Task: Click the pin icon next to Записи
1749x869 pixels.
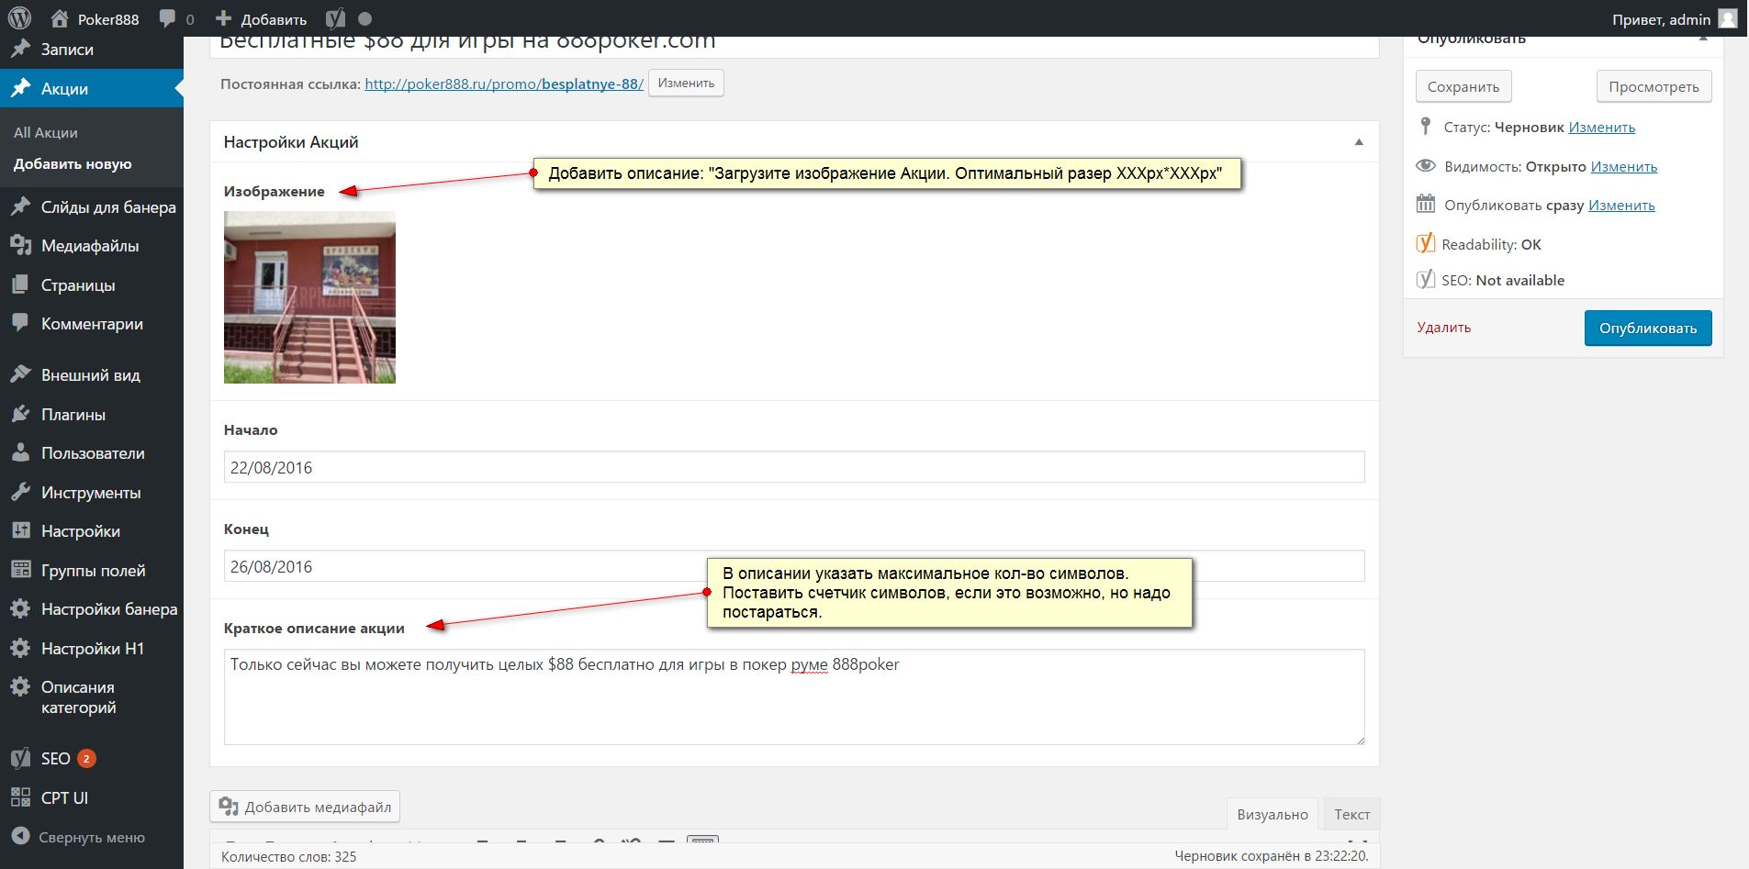Action: [20, 50]
